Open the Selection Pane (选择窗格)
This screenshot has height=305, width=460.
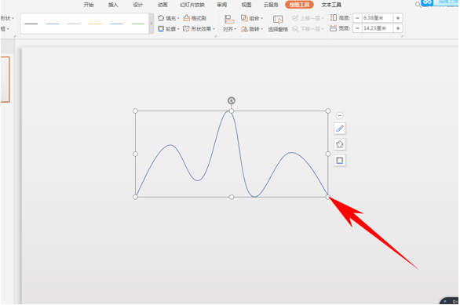[278, 24]
